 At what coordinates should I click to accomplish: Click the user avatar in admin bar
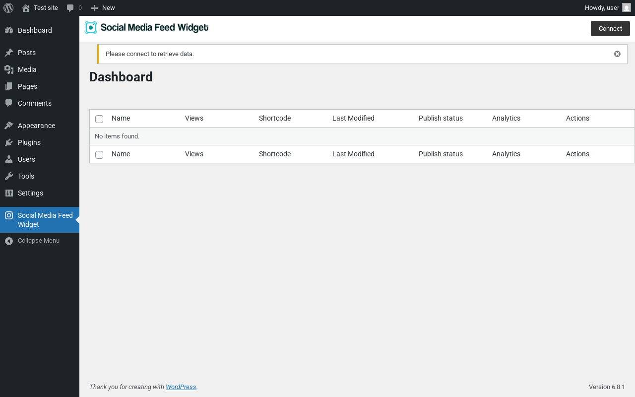coord(627,8)
